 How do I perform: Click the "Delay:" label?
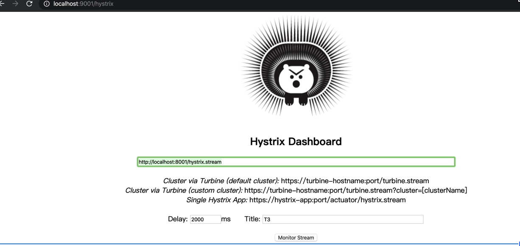(x=178, y=219)
